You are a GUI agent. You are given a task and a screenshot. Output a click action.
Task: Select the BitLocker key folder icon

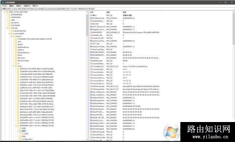(x=16, y=58)
